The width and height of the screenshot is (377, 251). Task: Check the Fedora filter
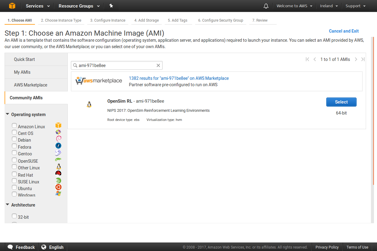click(14, 146)
